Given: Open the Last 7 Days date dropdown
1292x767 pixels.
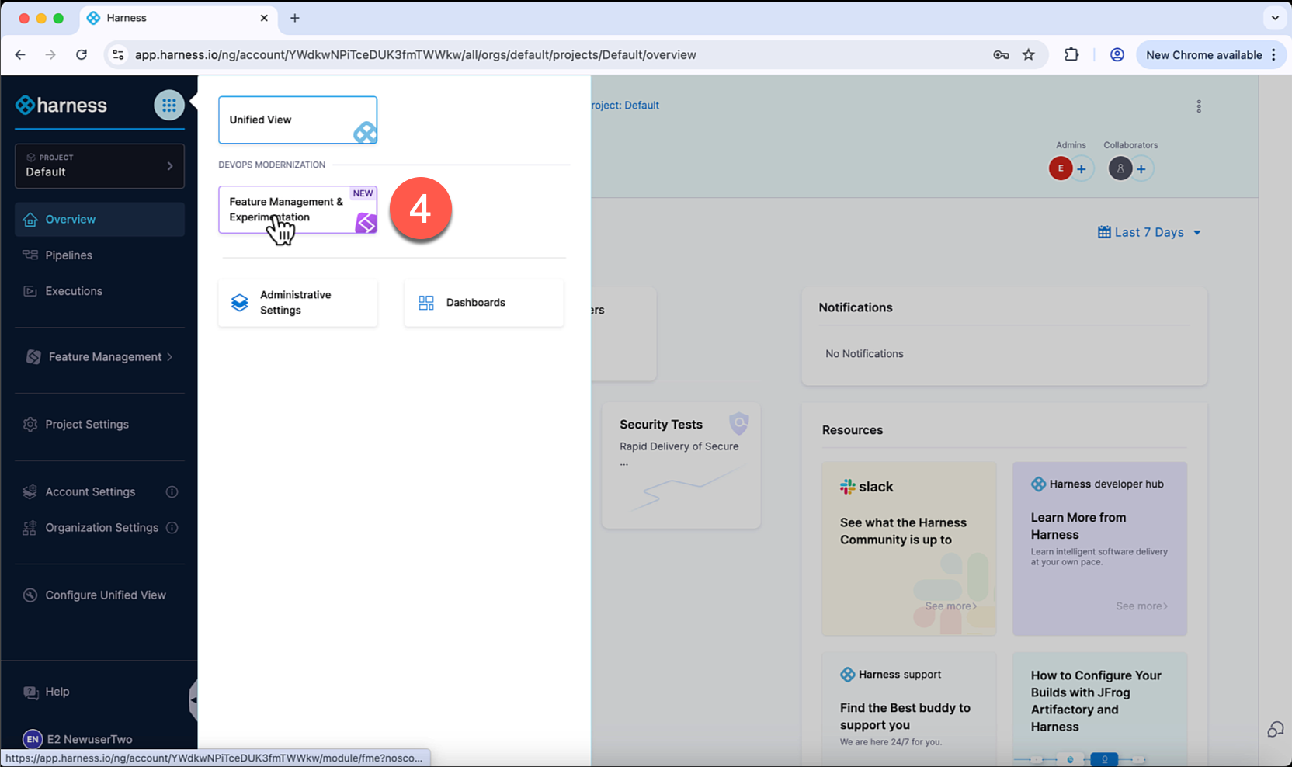Looking at the screenshot, I should tap(1149, 233).
